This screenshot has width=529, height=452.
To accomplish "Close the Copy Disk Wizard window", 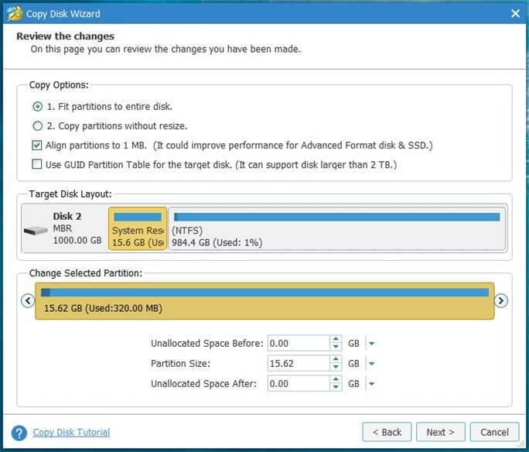I will coord(515,13).
